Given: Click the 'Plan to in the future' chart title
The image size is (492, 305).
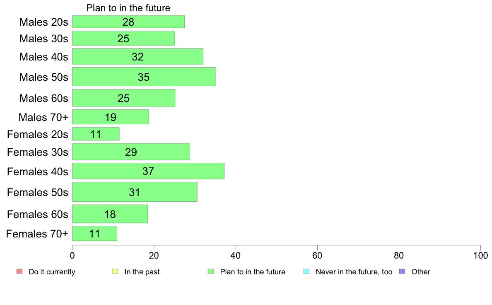Looking at the screenshot, I should point(128,8).
